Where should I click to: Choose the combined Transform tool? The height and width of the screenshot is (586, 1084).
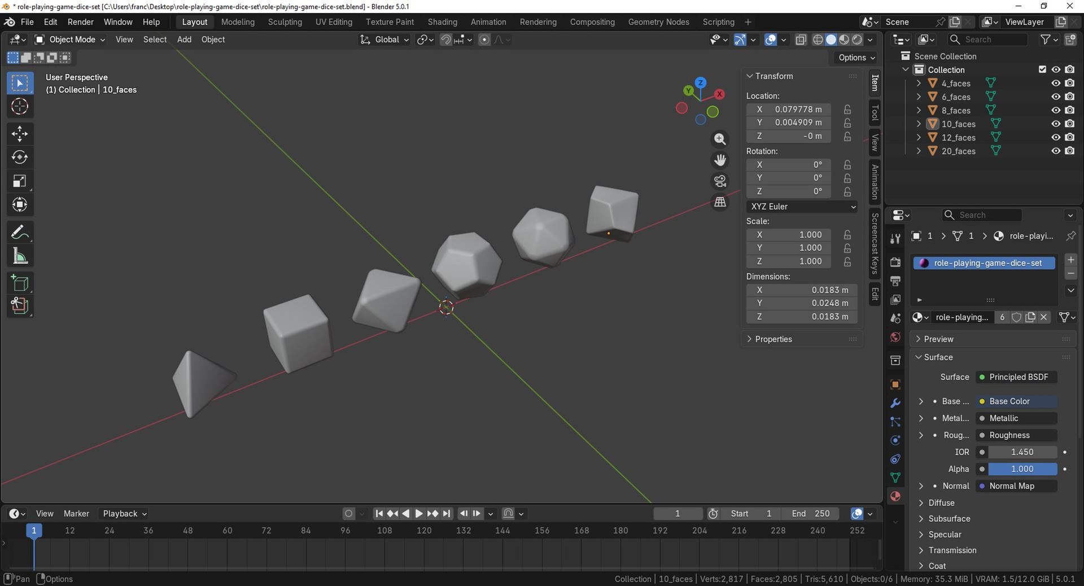pos(20,205)
